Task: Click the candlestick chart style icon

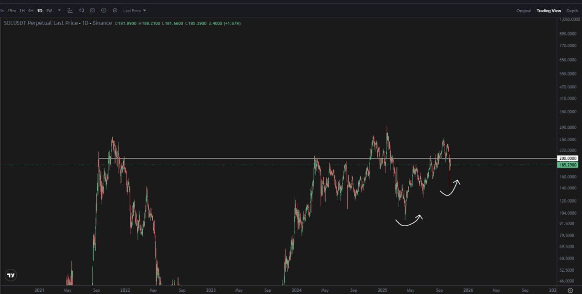Action: (81, 10)
